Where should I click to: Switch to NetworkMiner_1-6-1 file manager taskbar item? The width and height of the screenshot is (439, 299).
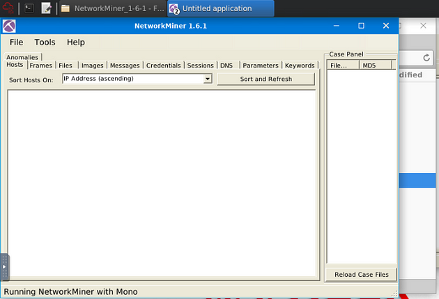[113, 8]
